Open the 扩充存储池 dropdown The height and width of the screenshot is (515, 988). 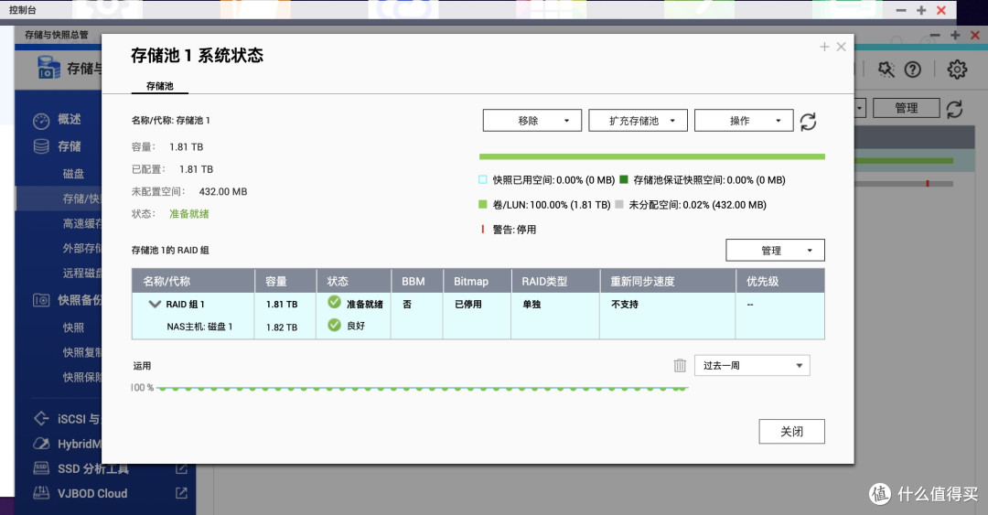pyautogui.click(x=638, y=121)
